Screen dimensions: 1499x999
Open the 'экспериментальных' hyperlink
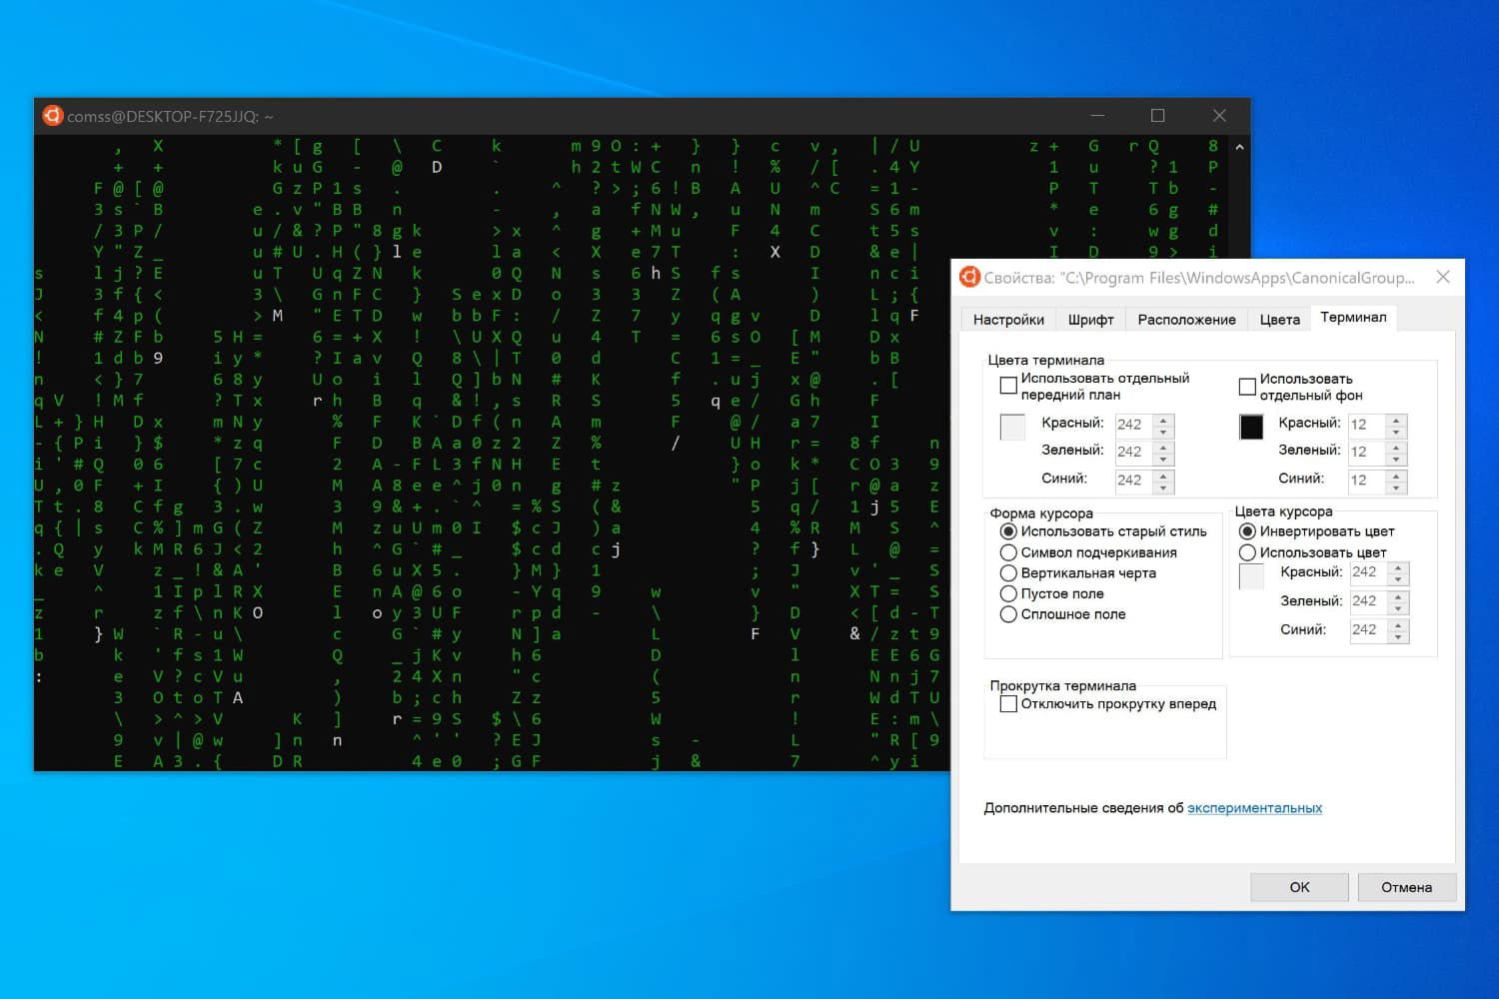1255,807
